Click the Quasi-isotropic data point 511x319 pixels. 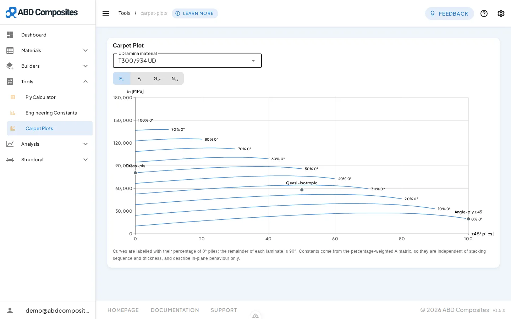pyautogui.click(x=302, y=190)
